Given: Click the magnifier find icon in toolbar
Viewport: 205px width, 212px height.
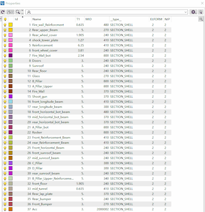Looking at the screenshot, I should (x=17, y=12).
